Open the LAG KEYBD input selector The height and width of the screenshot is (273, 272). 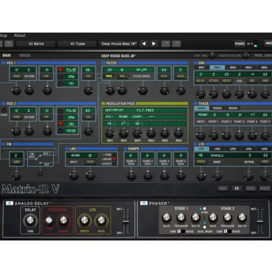pyautogui.click(x=76, y=156)
